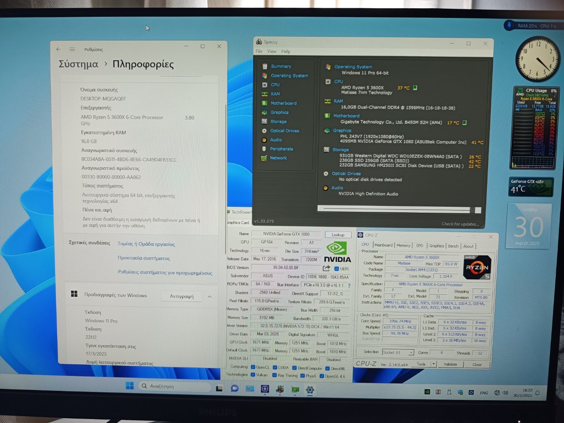564x423 pixels.
Task: Click the GPU-Z share screenshot icon
Action: coord(326,268)
